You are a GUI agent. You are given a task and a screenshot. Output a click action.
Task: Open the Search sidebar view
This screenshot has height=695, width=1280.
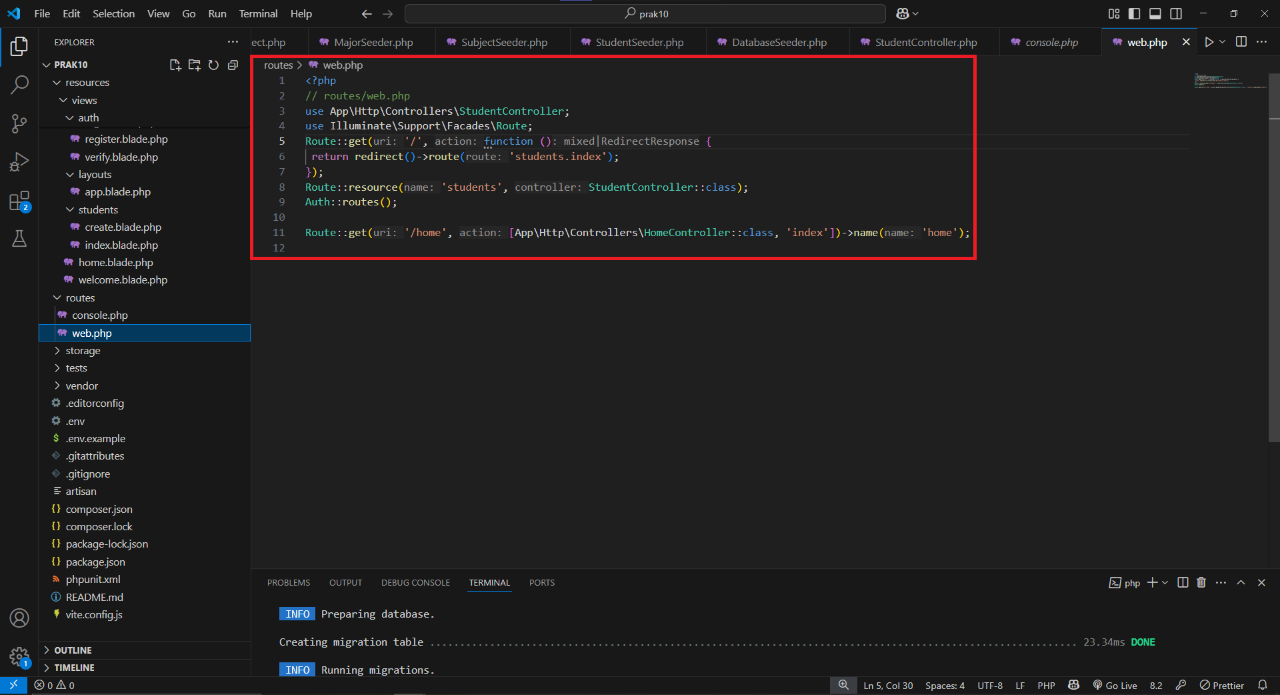point(19,85)
